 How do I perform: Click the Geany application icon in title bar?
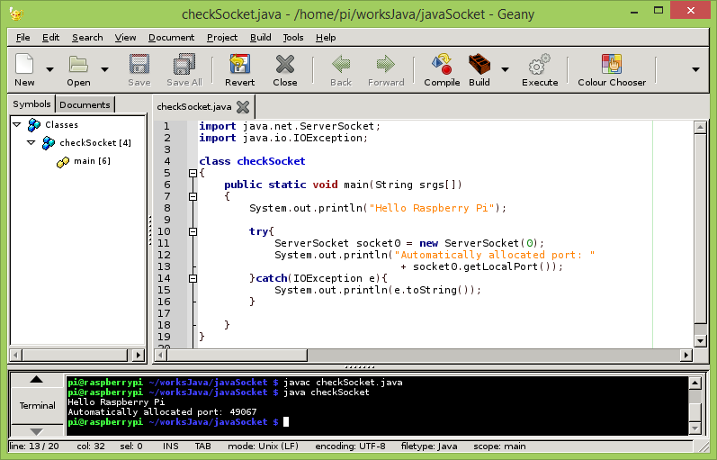16,14
